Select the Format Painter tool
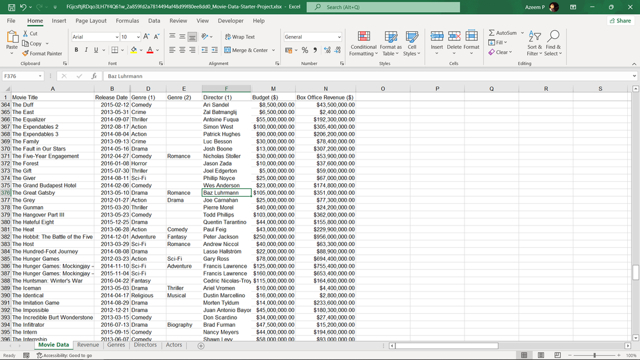640x360 pixels. click(x=42, y=53)
